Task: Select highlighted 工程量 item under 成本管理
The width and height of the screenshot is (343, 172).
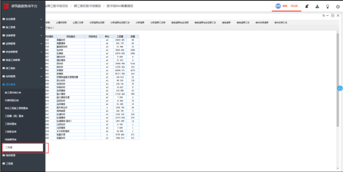Action: pyautogui.click(x=23, y=148)
